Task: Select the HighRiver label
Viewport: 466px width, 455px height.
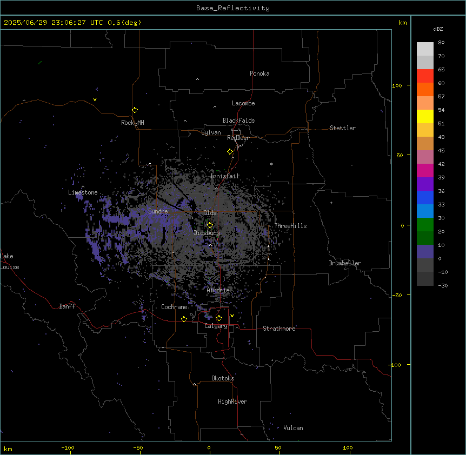Action: point(232,402)
